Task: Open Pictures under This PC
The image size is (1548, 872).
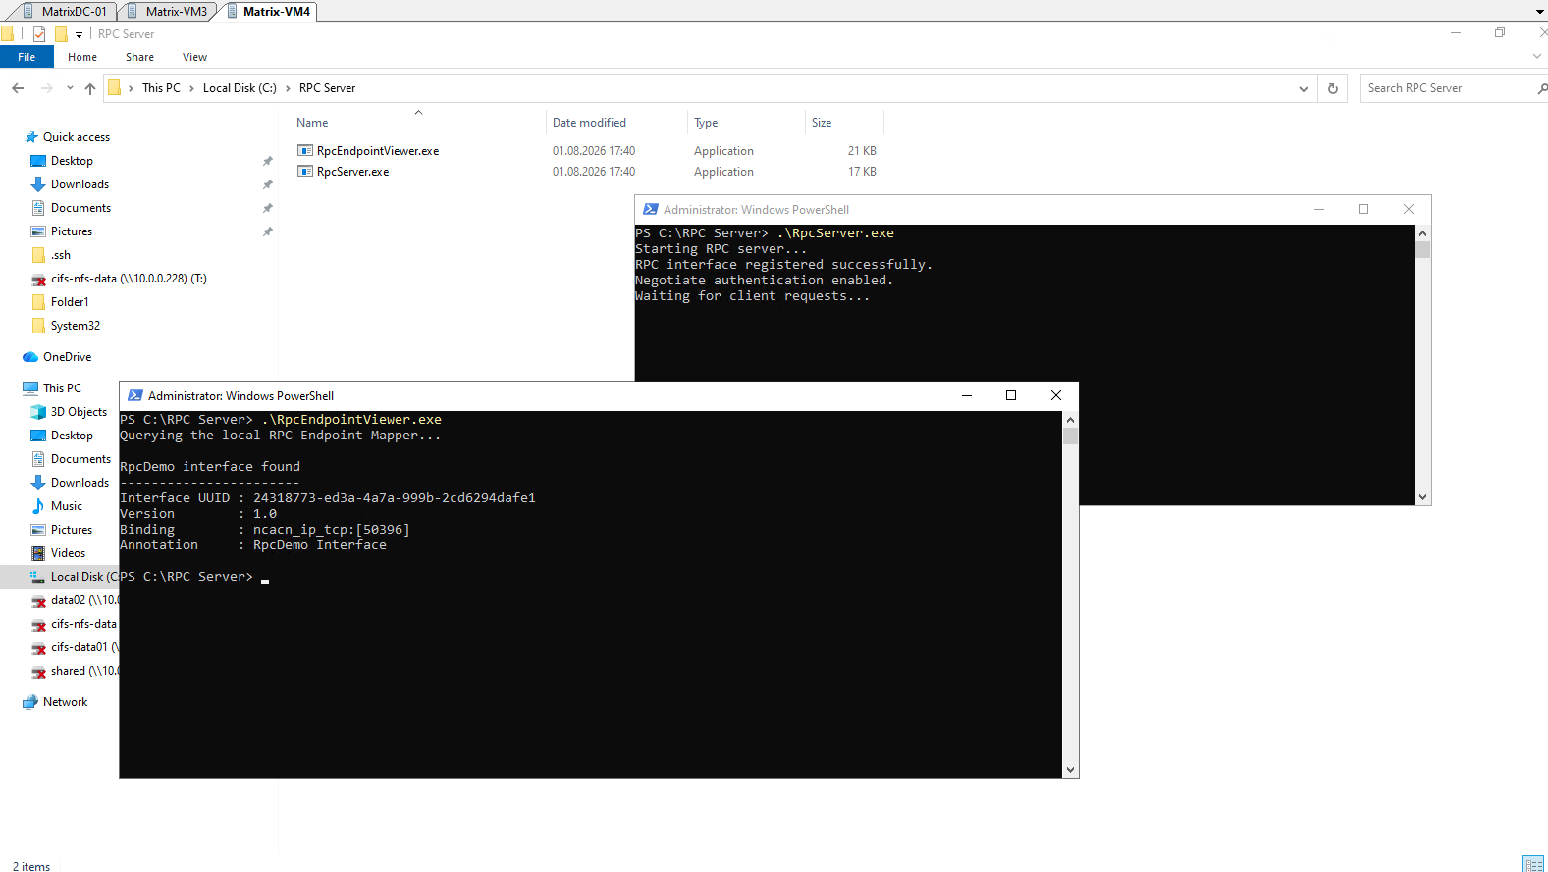Action: click(x=72, y=530)
